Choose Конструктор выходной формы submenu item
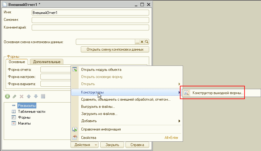This screenshot has height=151, width=261. [x=221, y=93]
